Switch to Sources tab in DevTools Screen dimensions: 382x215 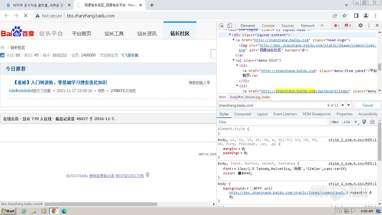[x=287, y=26]
